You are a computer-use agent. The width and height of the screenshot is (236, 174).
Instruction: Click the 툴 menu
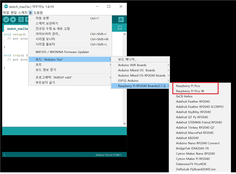pyautogui.click(x=30, y=12)
